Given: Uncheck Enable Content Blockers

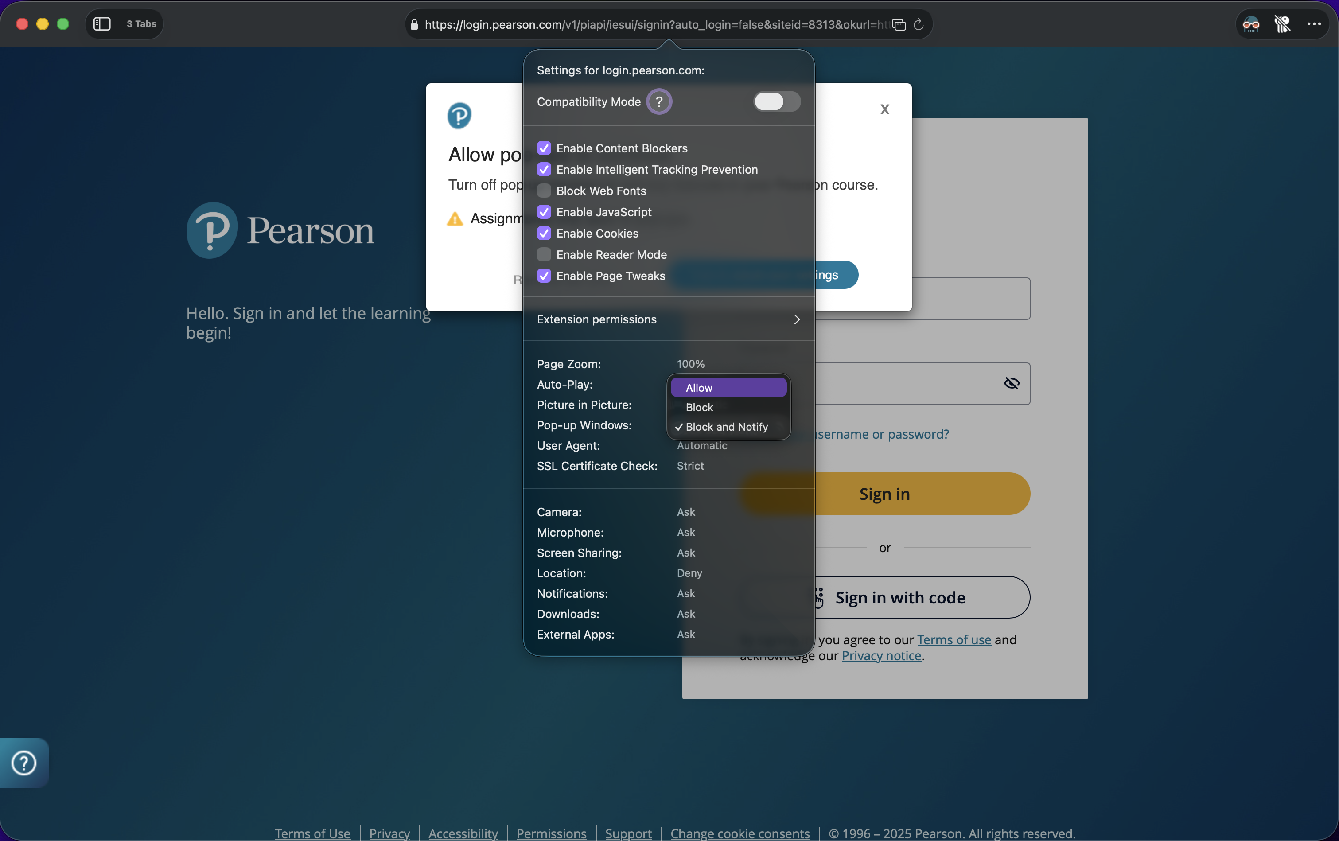Looking at the screenshot, I should (544, 148).
